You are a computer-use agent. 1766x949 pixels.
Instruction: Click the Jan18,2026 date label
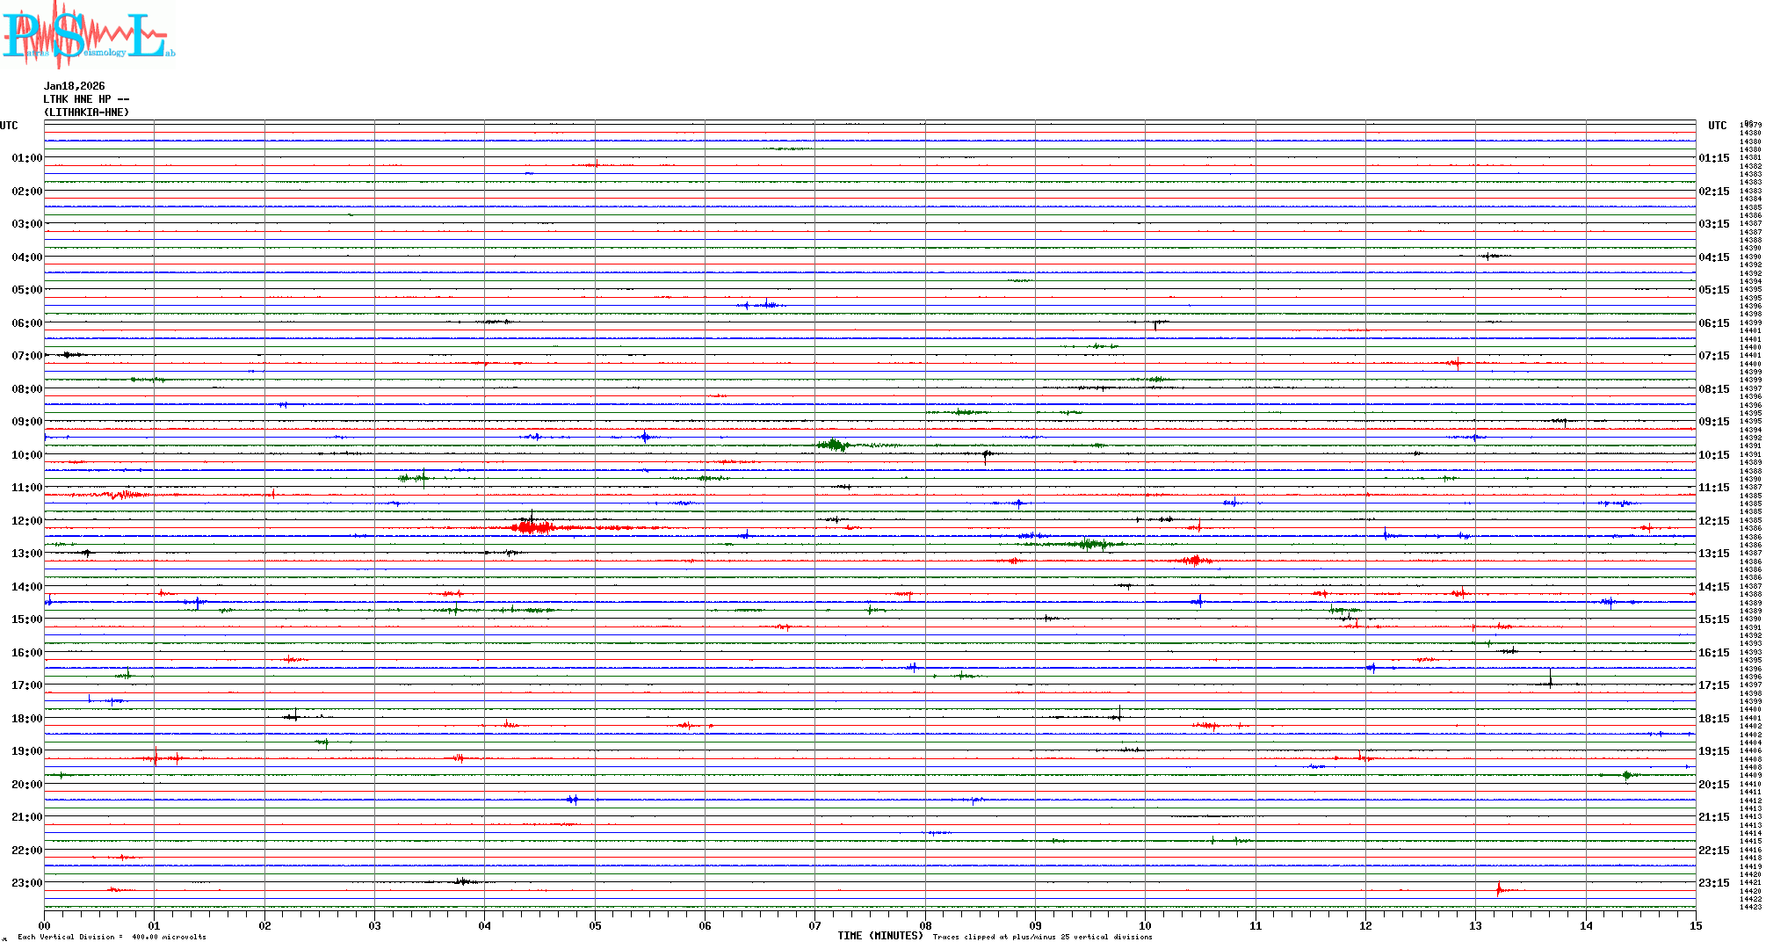coord(75,86)
